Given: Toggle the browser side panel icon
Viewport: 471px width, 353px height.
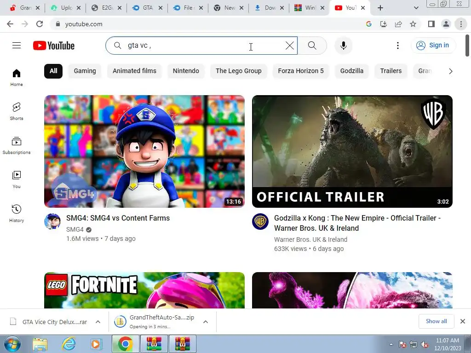Looking at the screenshot, I should tap(431, 24).
